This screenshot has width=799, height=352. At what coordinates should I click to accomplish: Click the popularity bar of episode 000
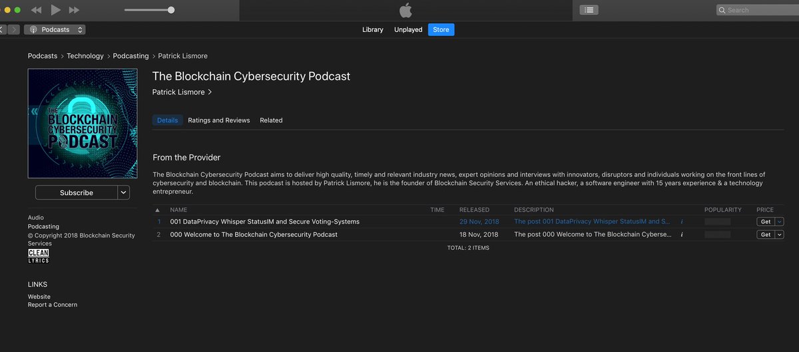(718, 234)
